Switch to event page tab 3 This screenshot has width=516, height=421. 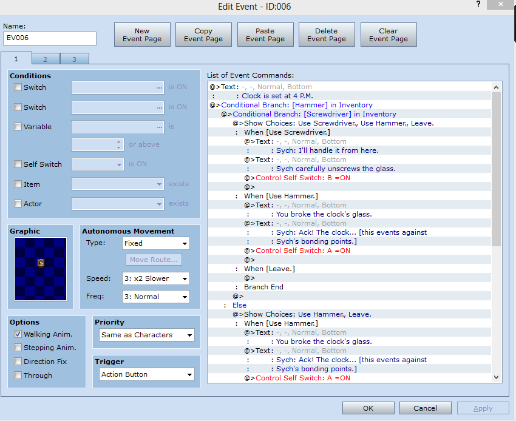click(75, 59)
